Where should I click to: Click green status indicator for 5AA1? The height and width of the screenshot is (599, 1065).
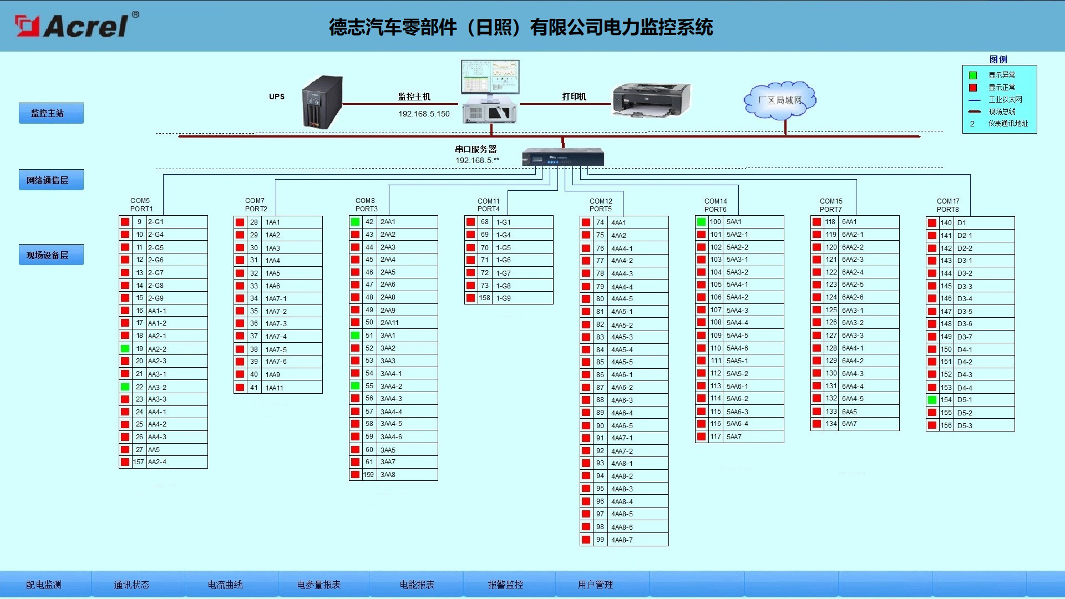(x=702, y=222)
